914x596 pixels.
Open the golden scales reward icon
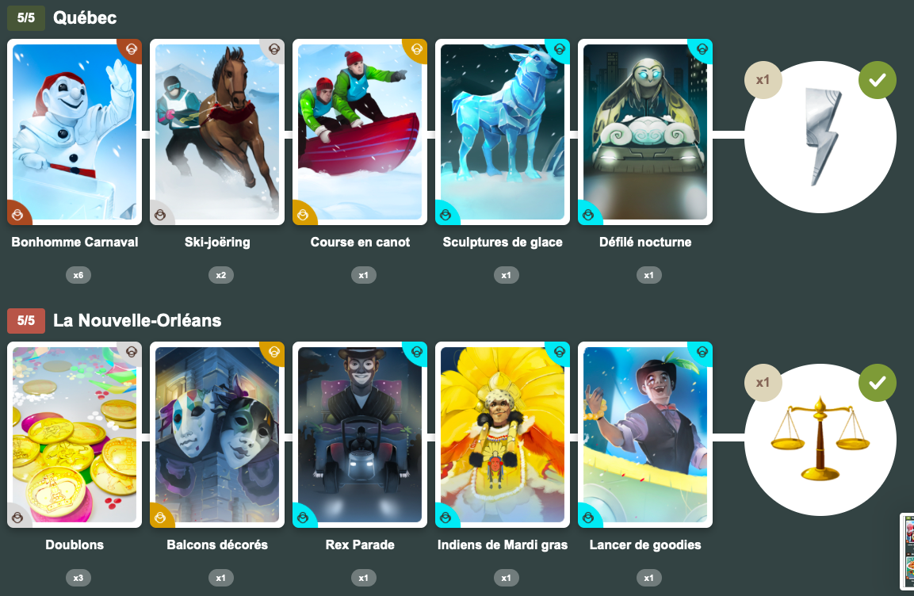[x=820, y=440]
